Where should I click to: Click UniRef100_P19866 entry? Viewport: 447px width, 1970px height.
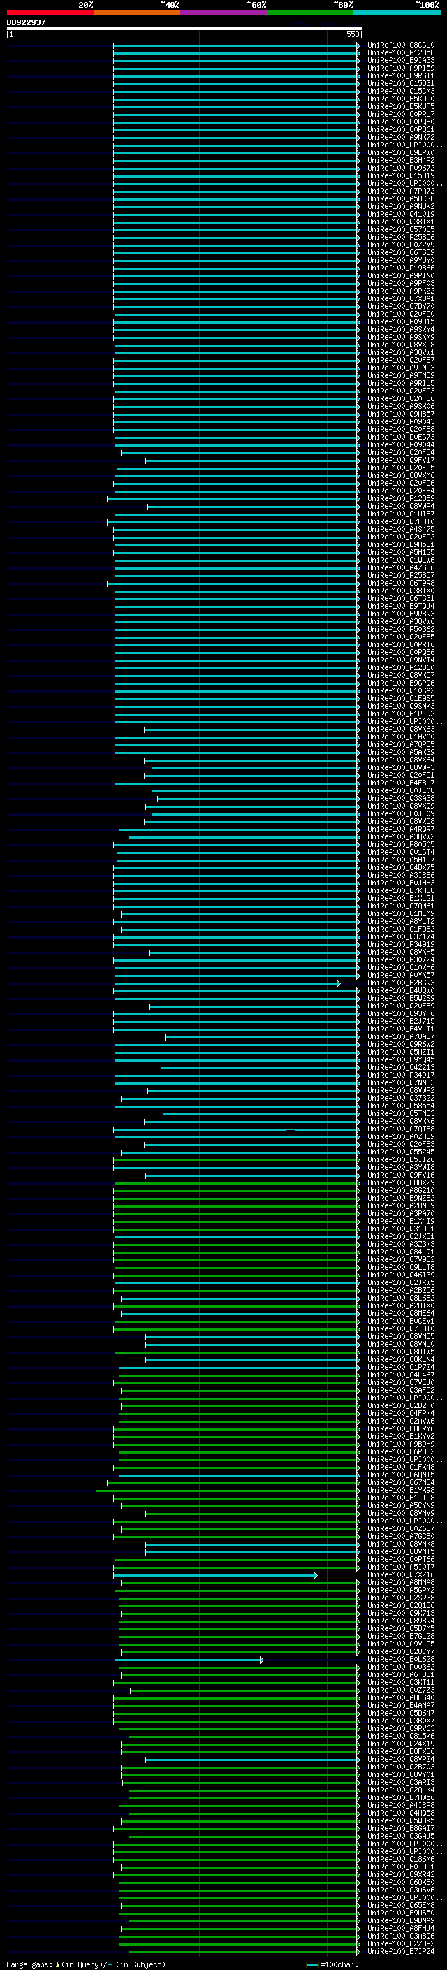pos(400,268)
